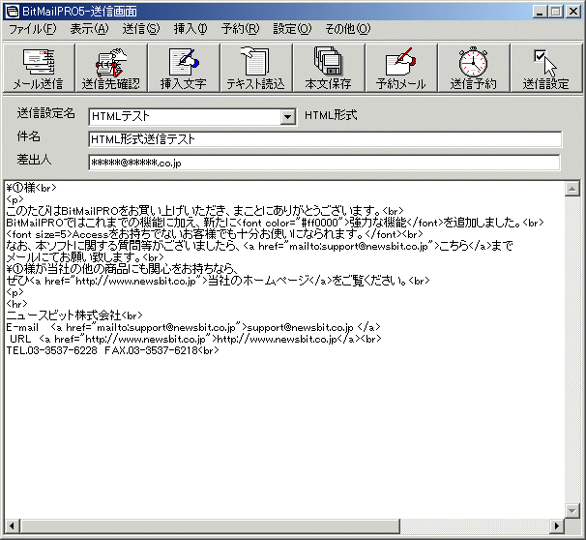Click the 差出人 sender address field
This screenshot has width=586, height=540.
(324, 163)
